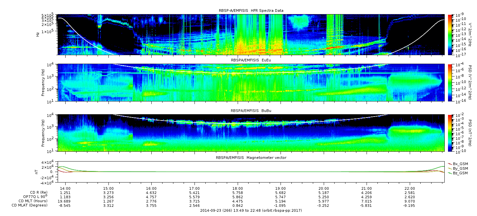
Task: Click the date and orbit footer text
Action: (x=251, y=210)
